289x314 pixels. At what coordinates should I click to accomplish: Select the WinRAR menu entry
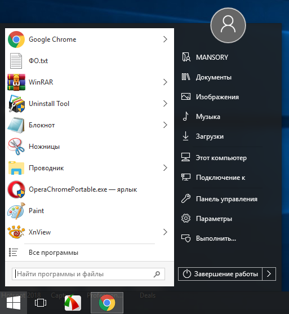coord(90,82)
